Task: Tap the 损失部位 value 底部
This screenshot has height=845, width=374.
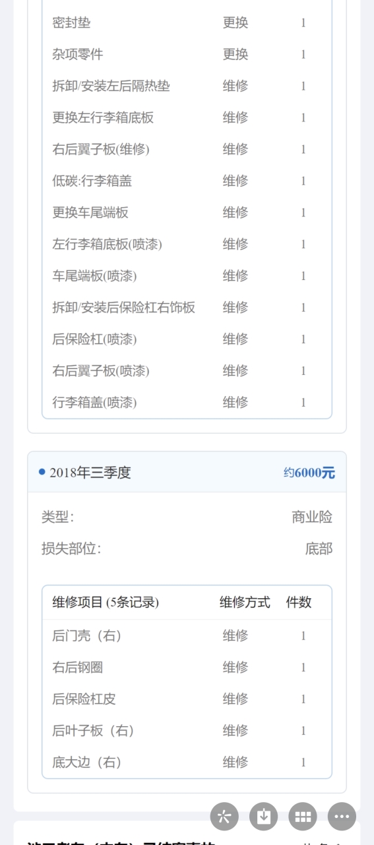Action: [319, 549]
